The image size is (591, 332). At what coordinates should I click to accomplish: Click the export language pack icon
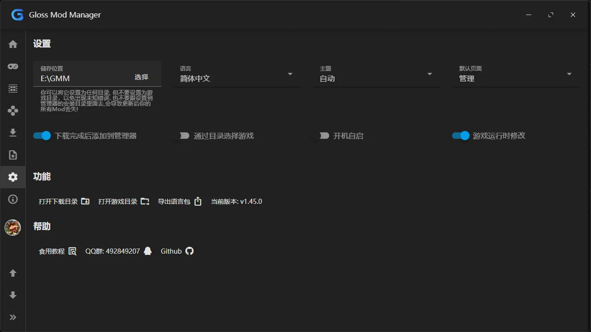(x=198, y=201)
